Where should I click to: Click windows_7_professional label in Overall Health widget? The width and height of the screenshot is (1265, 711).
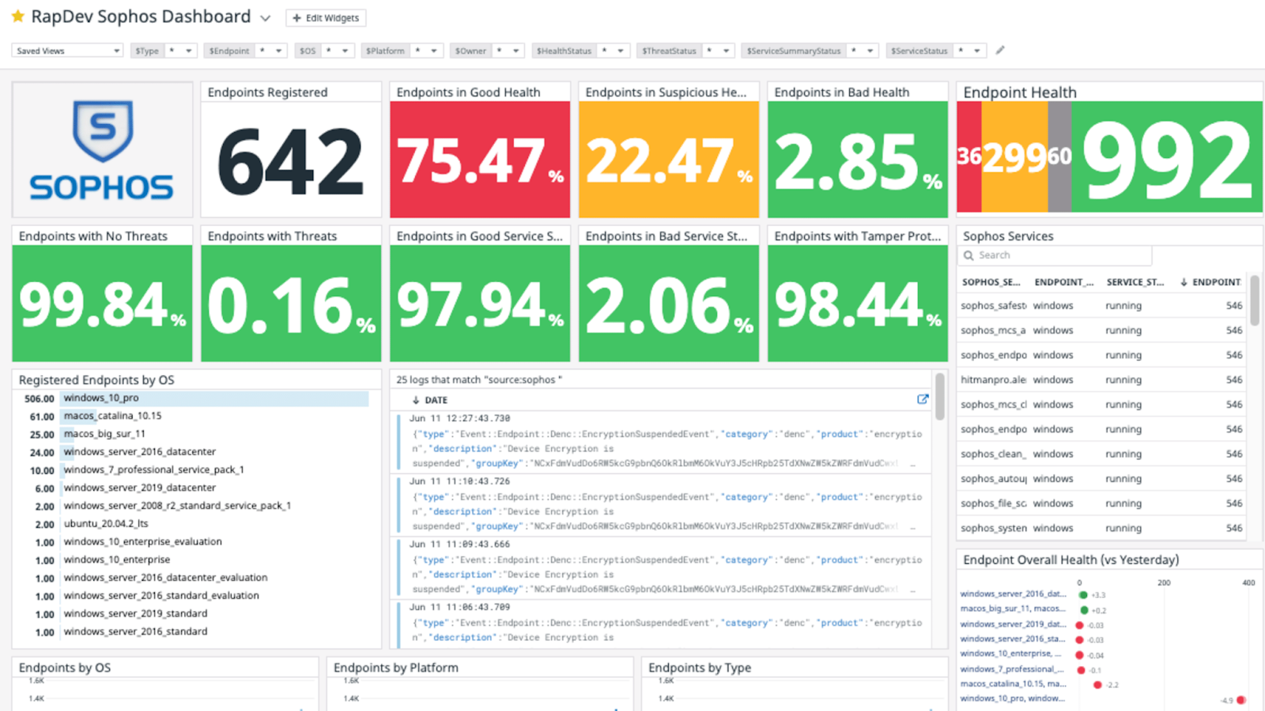pyautogui.click(x=1012, y=669)
